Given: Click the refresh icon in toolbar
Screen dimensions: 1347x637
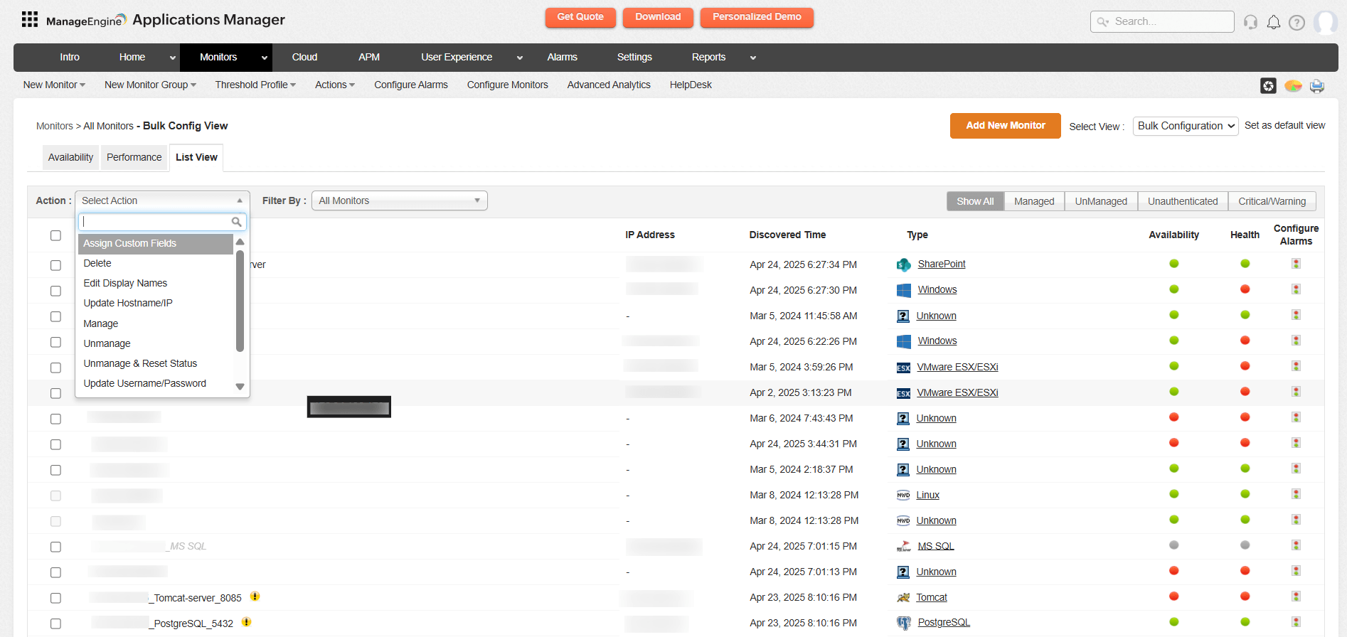Looking at the screenshot, I should click(1268, 86).
